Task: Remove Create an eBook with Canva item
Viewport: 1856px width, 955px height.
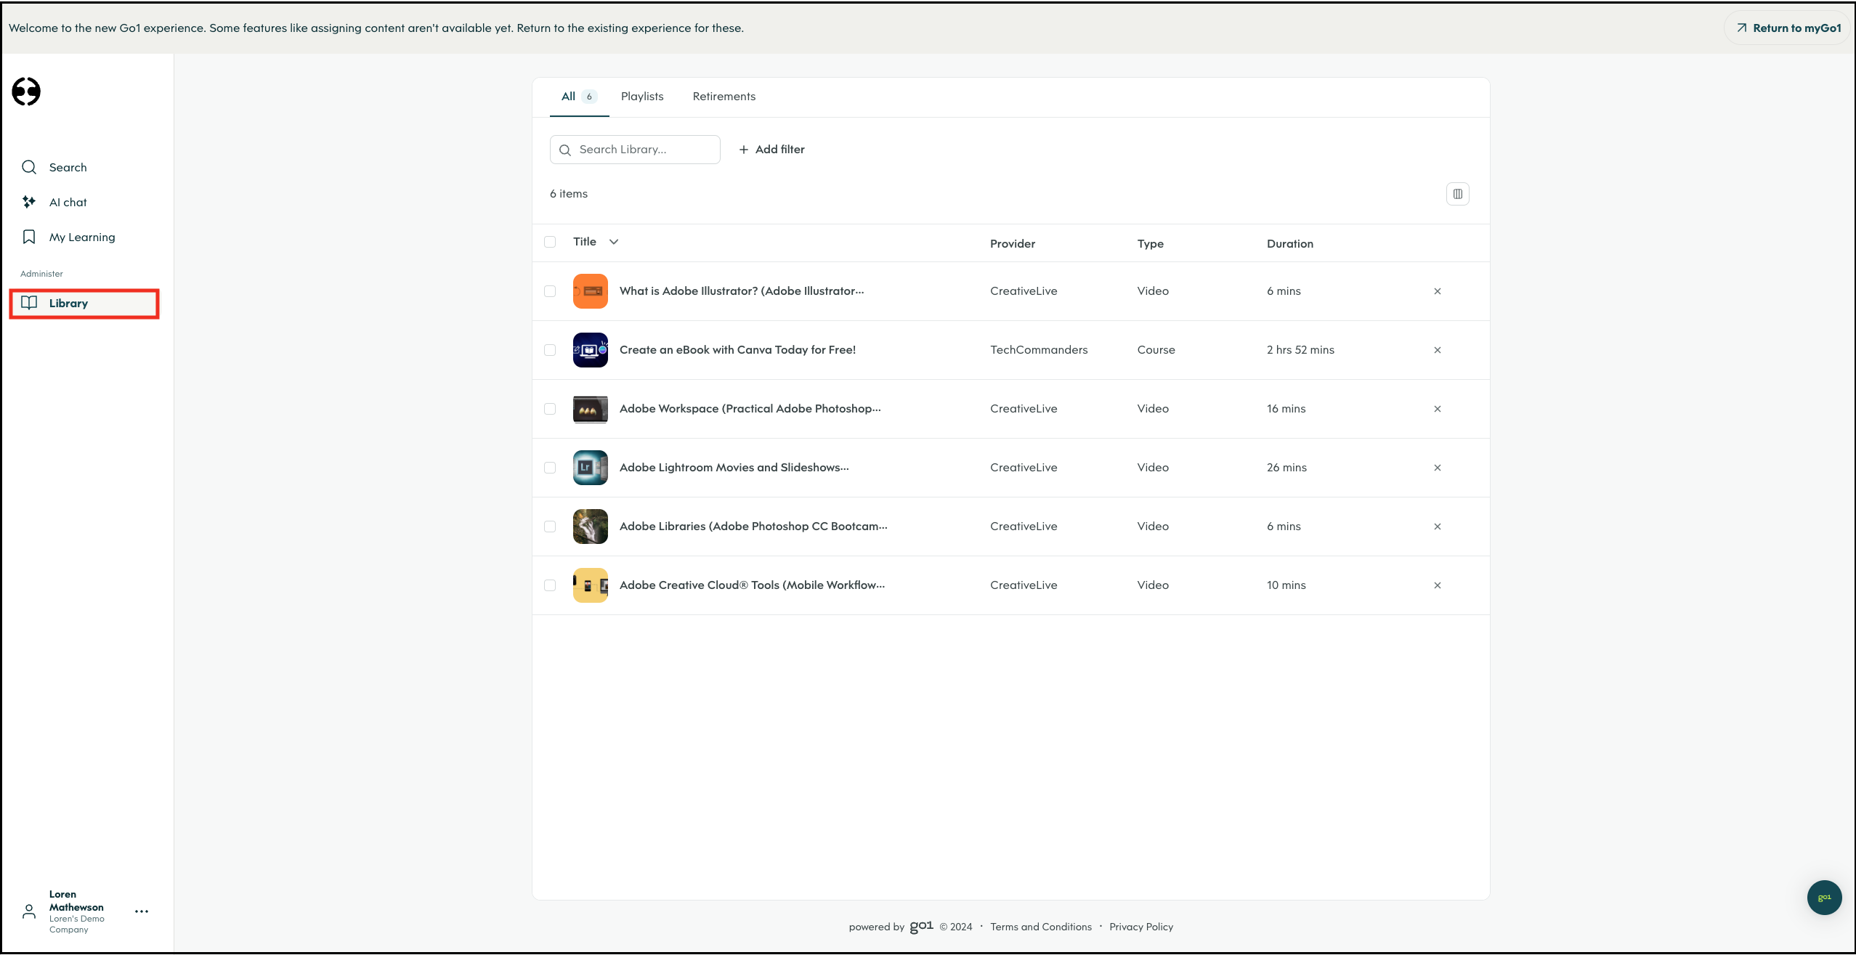Action: click(1437, 350)
